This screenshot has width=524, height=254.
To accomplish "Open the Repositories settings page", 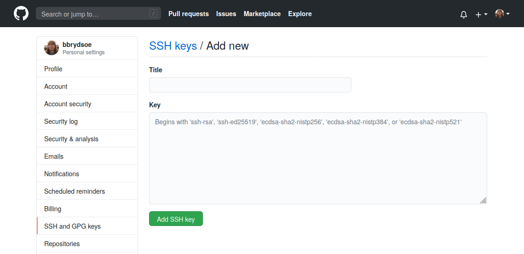I will point(62,244).
